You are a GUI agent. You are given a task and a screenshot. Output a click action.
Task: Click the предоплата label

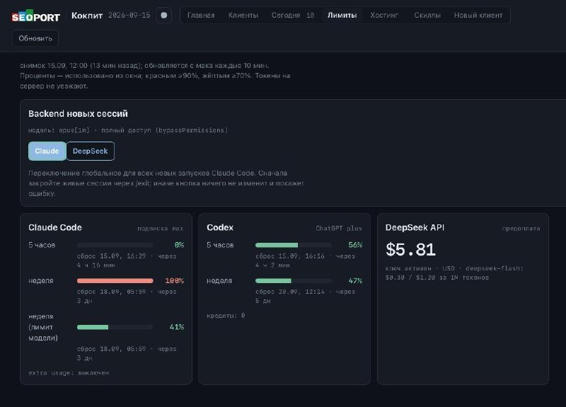[x=521, y=229]
